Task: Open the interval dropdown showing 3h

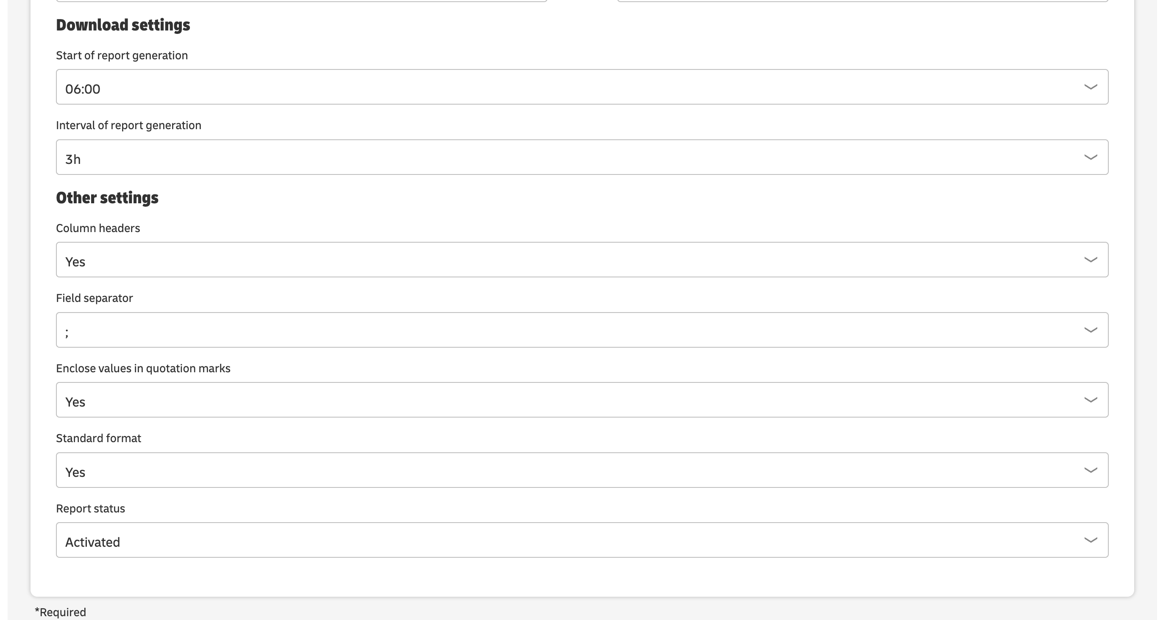Action: click(x=582, y=157)
